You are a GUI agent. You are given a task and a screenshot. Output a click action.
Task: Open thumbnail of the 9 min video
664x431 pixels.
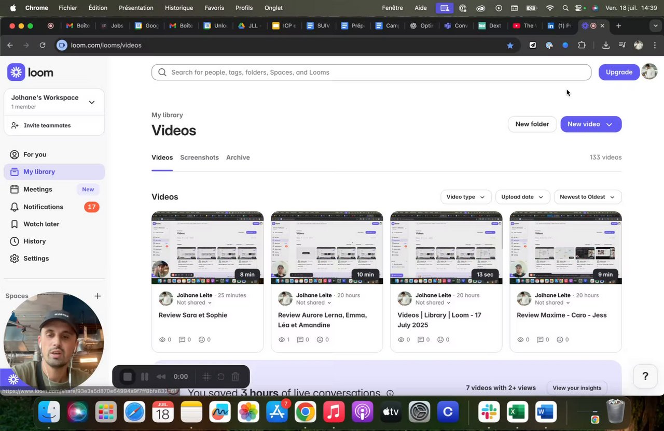tap(565, 248)
